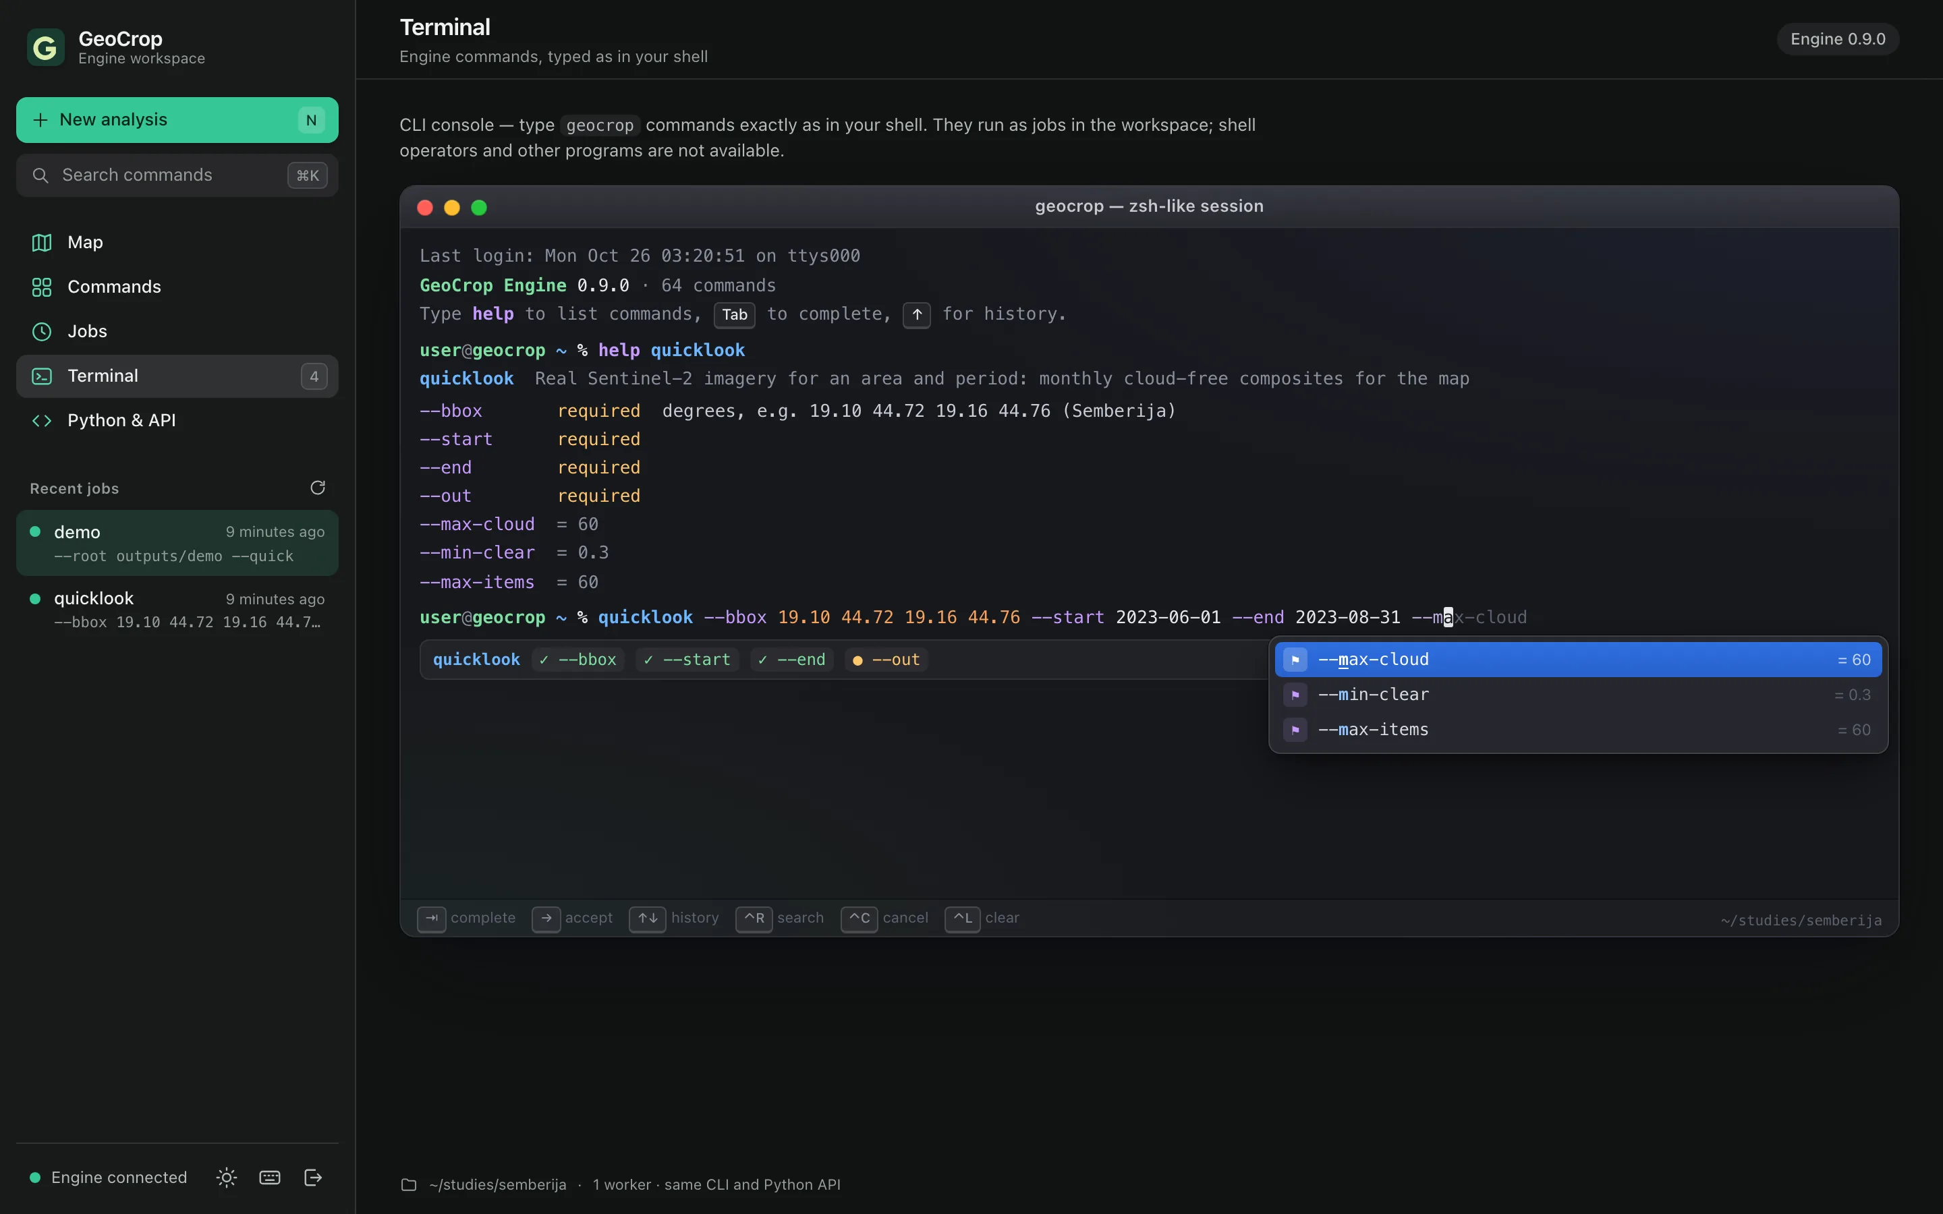Go to the Jobs section

[x=177, y=332]
